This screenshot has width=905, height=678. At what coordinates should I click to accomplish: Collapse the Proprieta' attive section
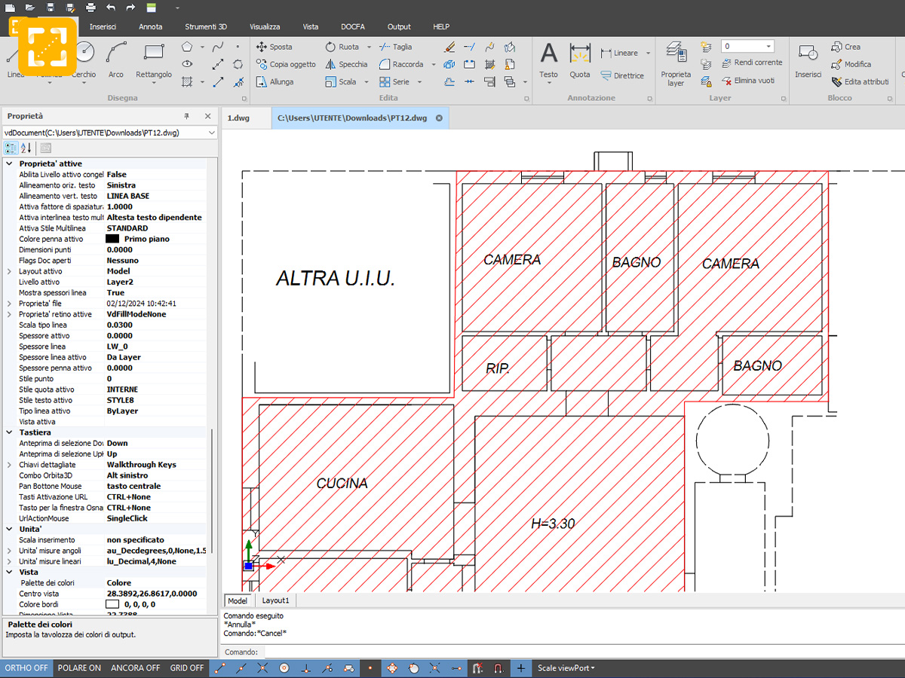pyautogui.click(x=10, y=163)
